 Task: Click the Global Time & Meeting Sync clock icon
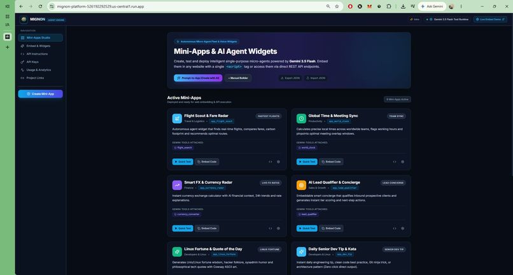point(301,118)
